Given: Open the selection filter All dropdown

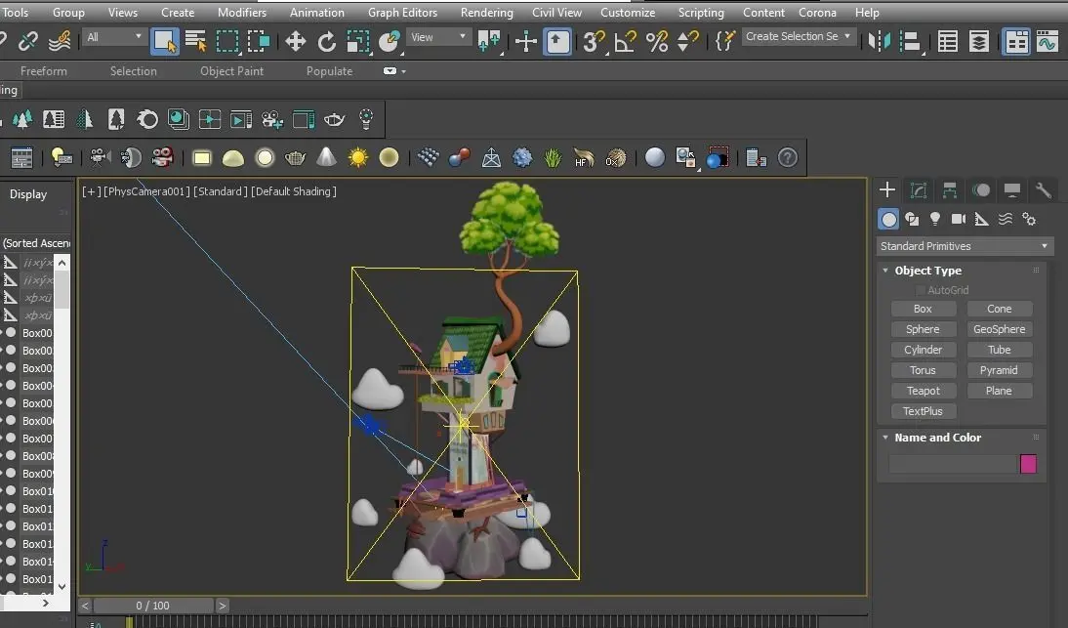Looking at the screenshot, I should [114, 37].
